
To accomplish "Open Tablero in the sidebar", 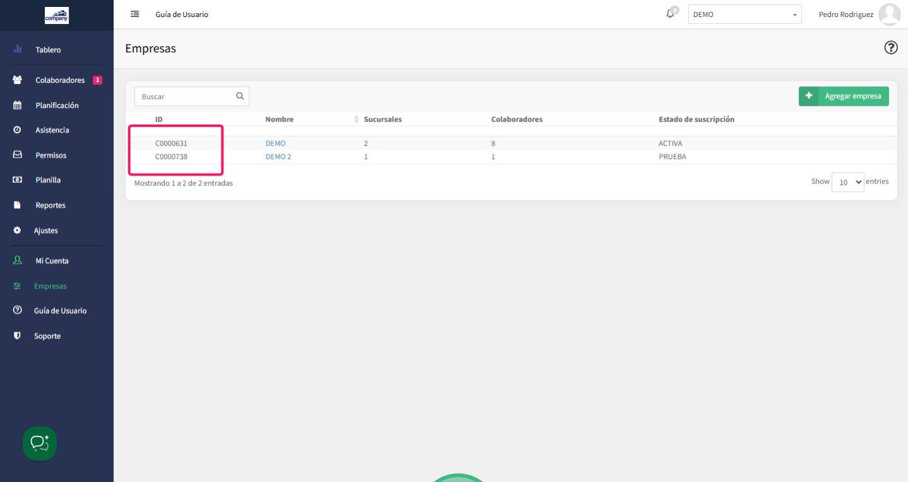I will coord(49,50).
